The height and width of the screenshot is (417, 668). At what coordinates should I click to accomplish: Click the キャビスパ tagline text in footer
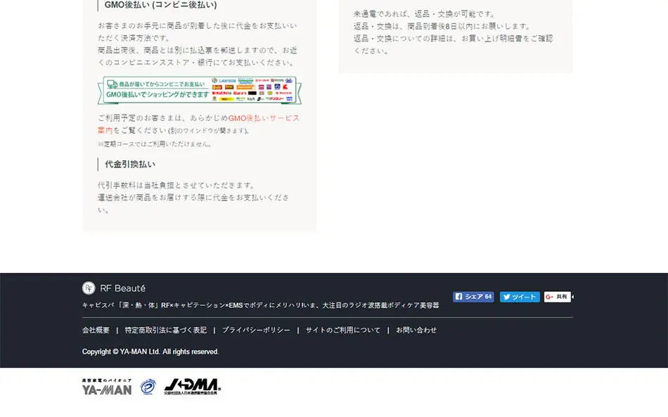pos(260,305)
